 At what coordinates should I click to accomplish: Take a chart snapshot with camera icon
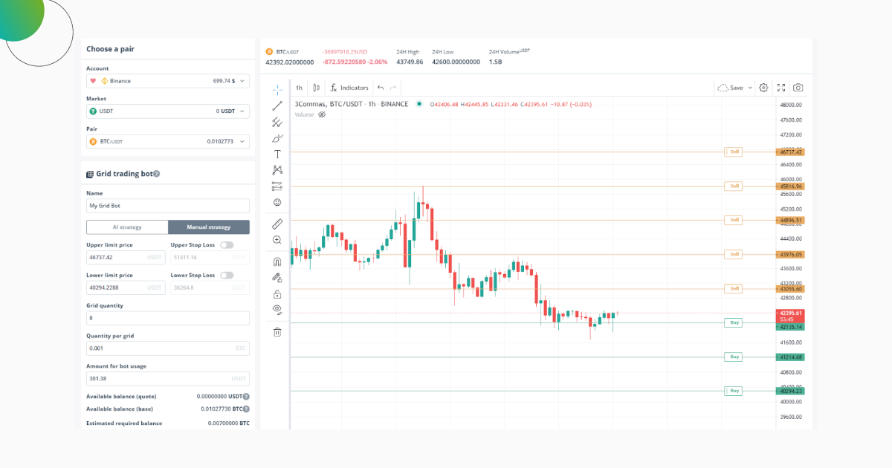tap(798, 88)
